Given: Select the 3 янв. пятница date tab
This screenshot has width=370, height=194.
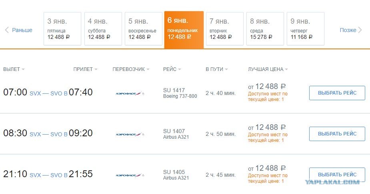Looking at the screenshot, I should tap(62, 28).
